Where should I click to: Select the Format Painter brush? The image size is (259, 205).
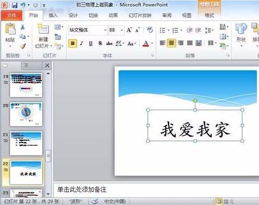click(23, 46)
